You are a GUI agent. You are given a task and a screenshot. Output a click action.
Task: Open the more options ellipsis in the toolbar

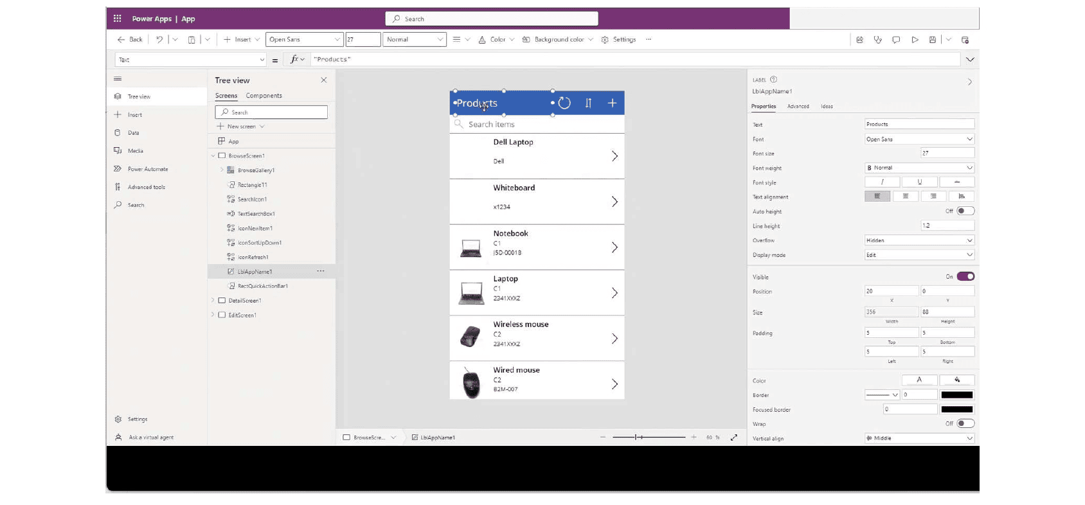point(649,39)
